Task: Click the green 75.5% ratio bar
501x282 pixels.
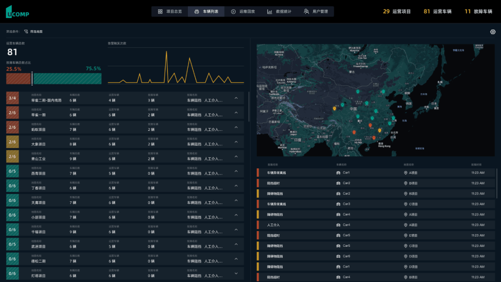Action: coord(67,78)
